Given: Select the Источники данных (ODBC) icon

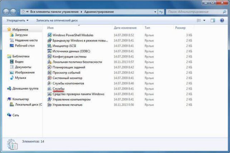Looking at the screenshot, I should click(49, 51).
